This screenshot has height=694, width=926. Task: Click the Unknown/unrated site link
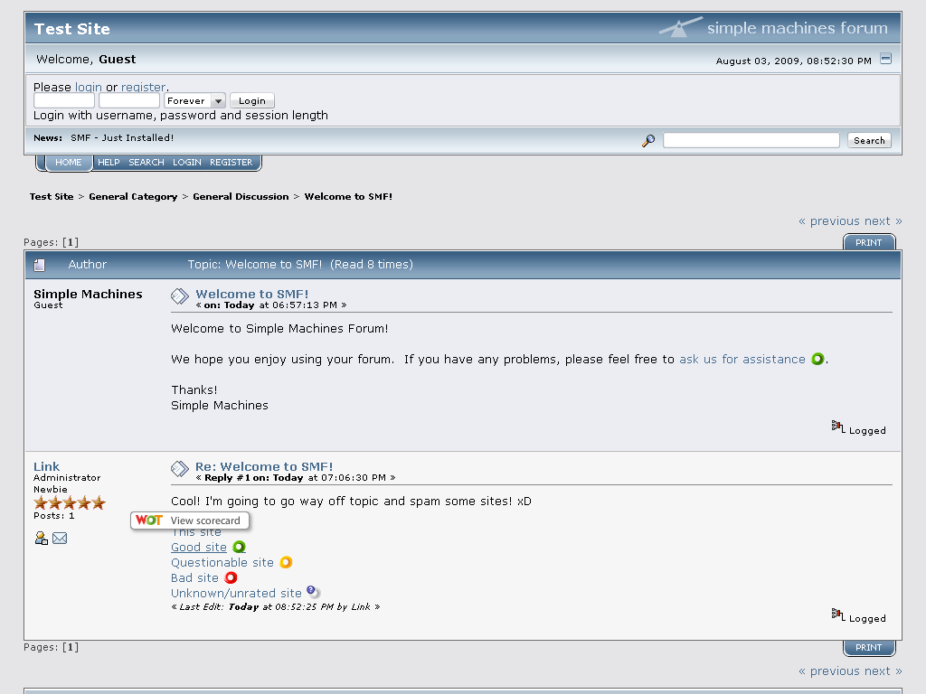coord(236,593)
